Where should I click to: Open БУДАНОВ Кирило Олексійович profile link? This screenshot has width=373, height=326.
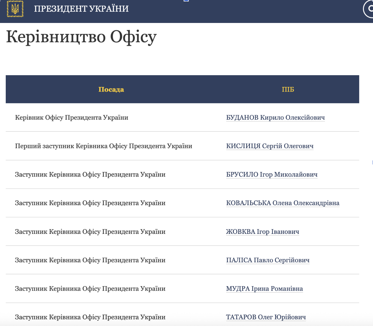click(275, 118)
